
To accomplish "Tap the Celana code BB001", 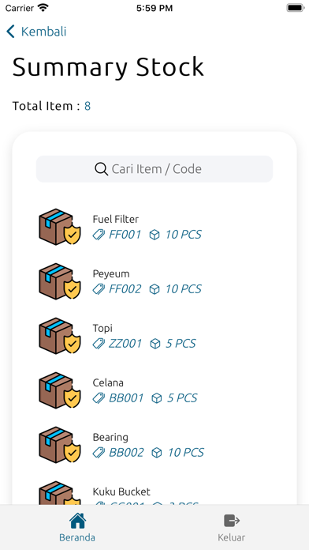I will [x=126, y=397].
